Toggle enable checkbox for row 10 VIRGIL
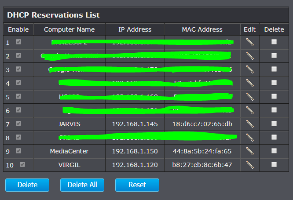293x200 pixels. pyautogui.click(x=22, y=164)
